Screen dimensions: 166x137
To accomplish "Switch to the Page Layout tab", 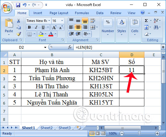I will click(59, 13).
